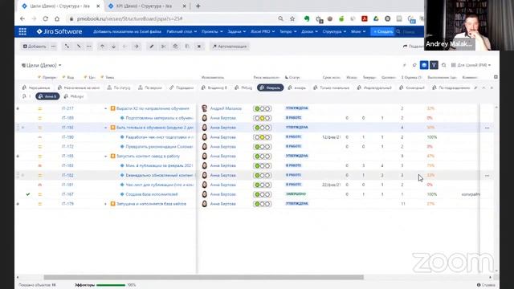Click the risk traffic light for IT-189
This screenshot has width=514, height=289.
click(x=263, y=118)
